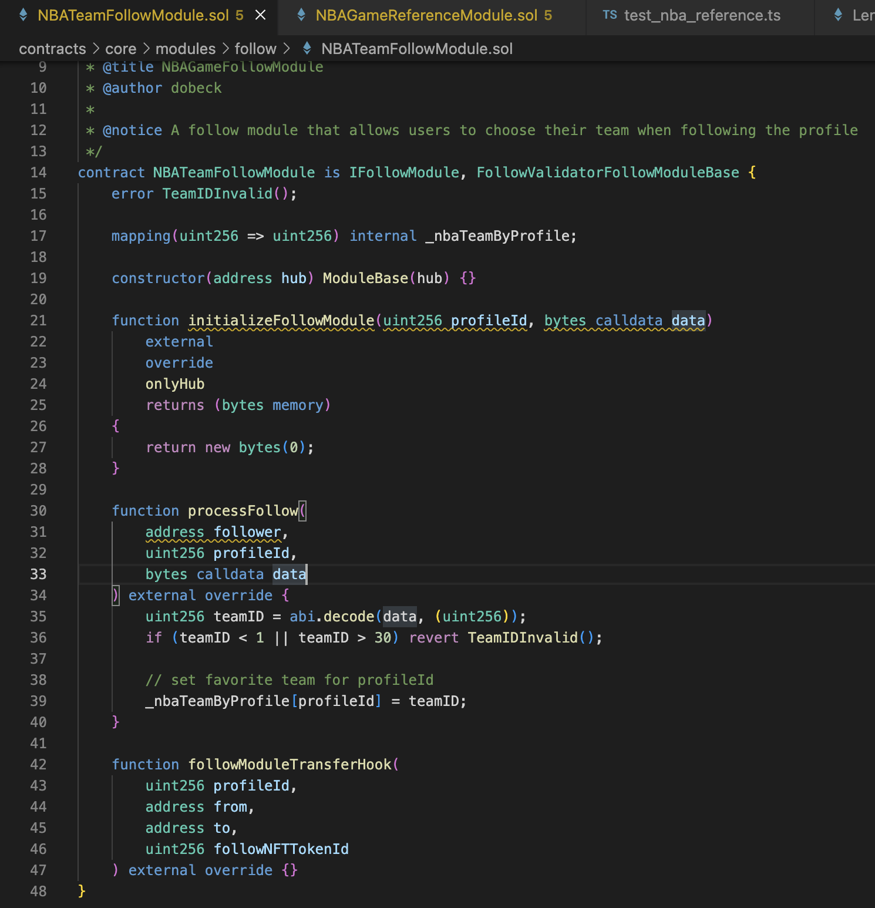This screenshot has height=908, width=875.
Task: Click 'return new bytes(0);' statement
Action: pos(230,448)
